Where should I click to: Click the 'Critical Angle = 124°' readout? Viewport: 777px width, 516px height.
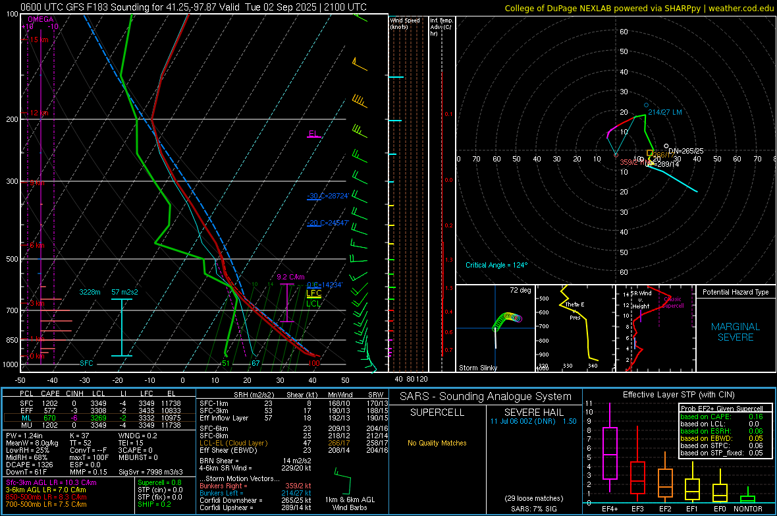[x=496, y=265]
